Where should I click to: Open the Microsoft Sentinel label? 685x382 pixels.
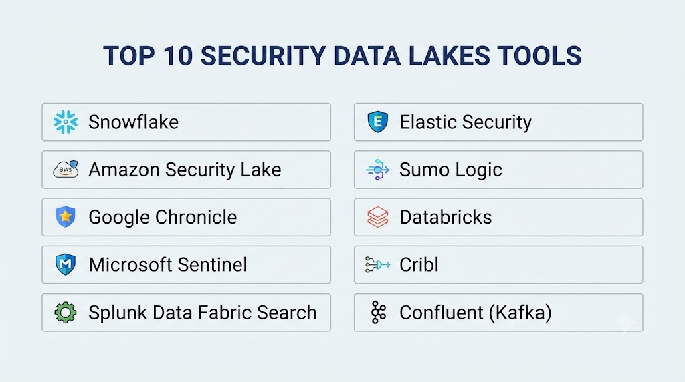click(168, 264)
